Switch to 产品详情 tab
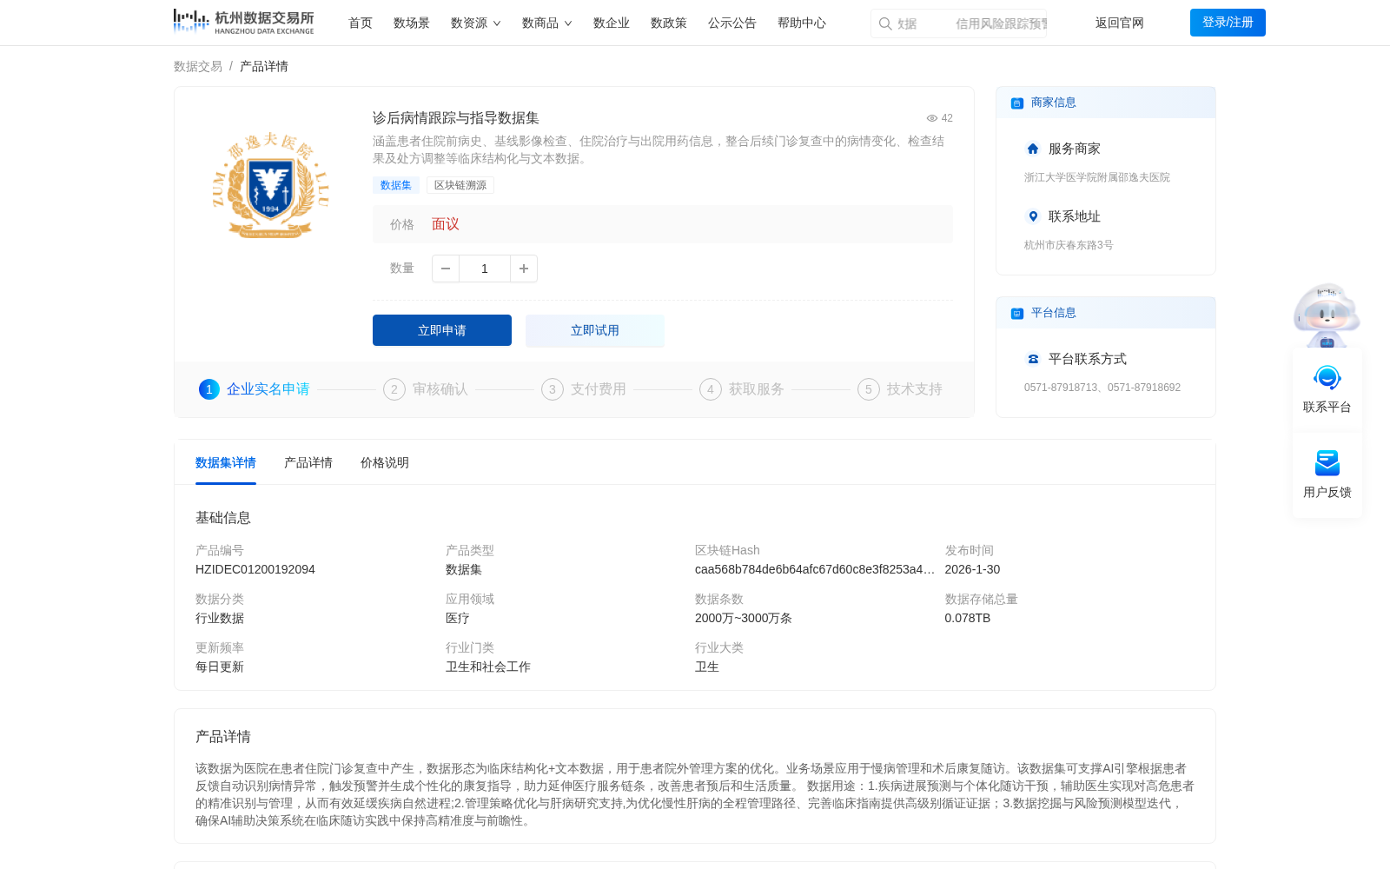 (308, 463)
